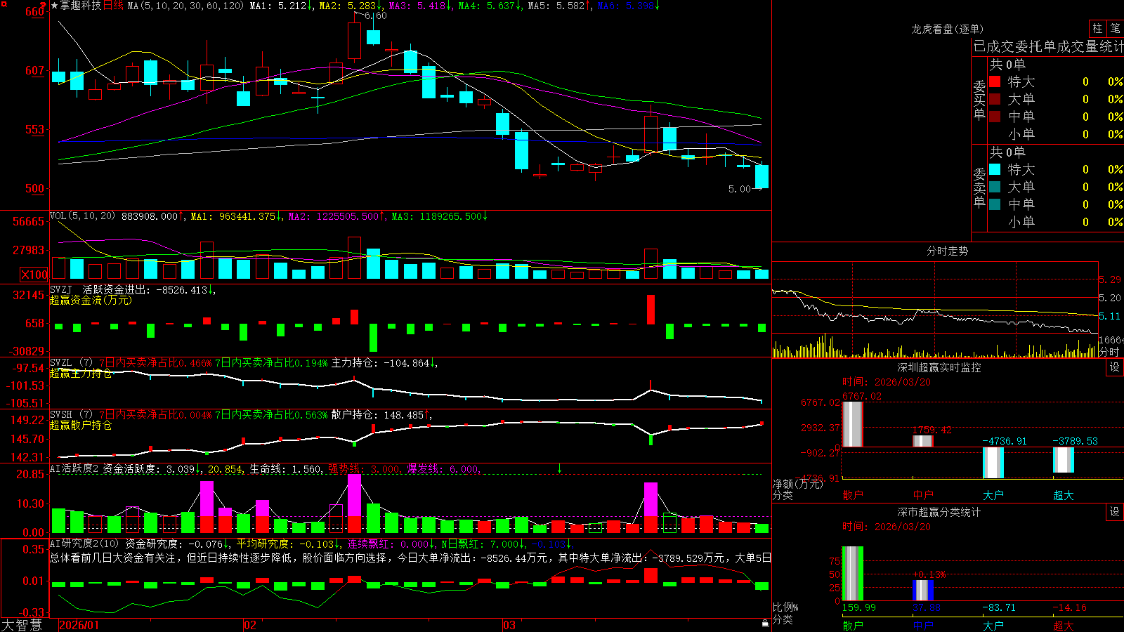Open 设 settings for 深圳超赢实时监控
The image size is (1124, 632).
point(1115,367)
